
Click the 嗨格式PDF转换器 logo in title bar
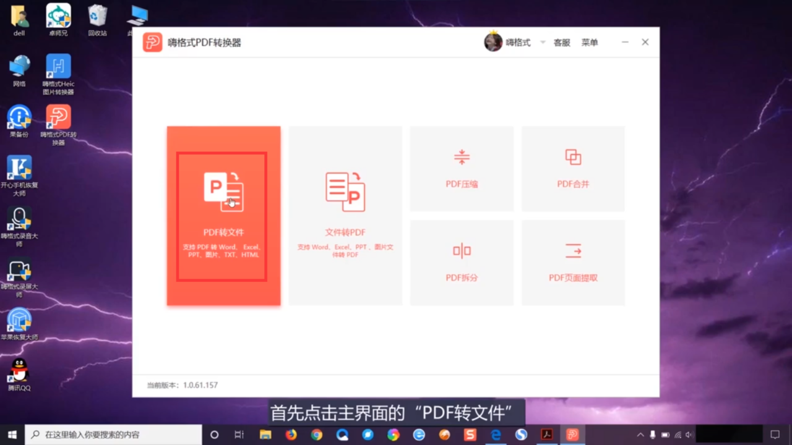point(152,42)
